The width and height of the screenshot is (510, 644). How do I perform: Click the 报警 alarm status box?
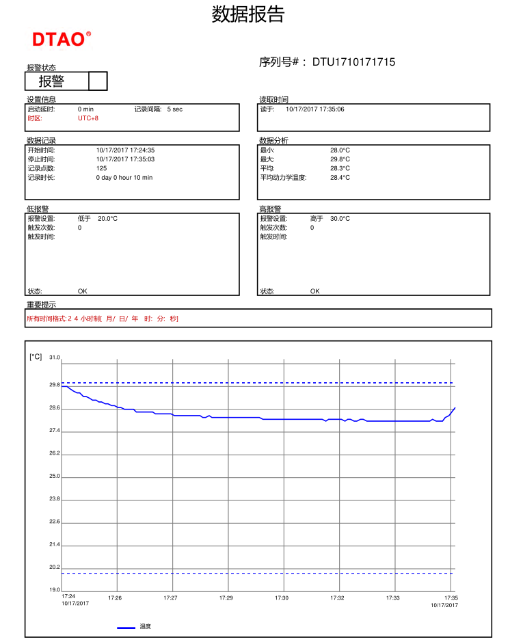(57, 81)
